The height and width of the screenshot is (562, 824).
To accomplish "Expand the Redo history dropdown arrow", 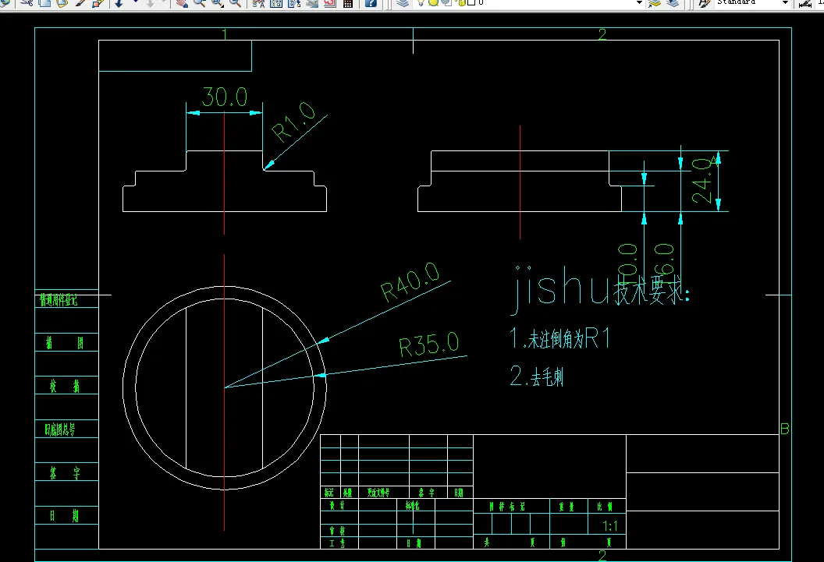I will pyautogui.click(x=163, y=2).
